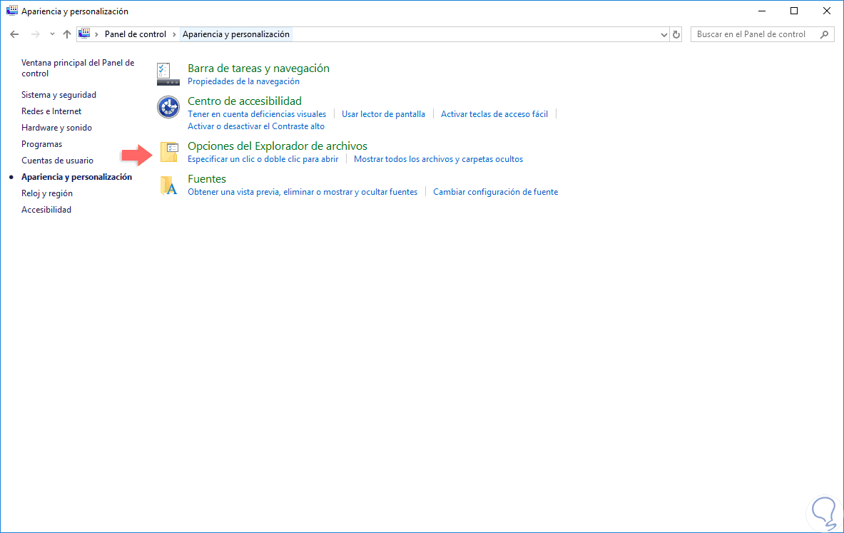
Task: Go back using the back arrow
Action: pos(14,34)
